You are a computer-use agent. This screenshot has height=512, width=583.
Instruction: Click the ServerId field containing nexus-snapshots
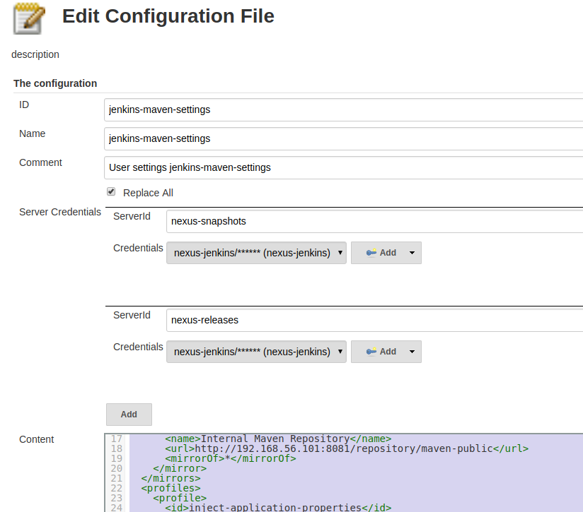375,222
